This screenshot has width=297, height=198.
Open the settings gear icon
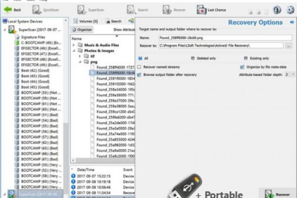(290, 10)
